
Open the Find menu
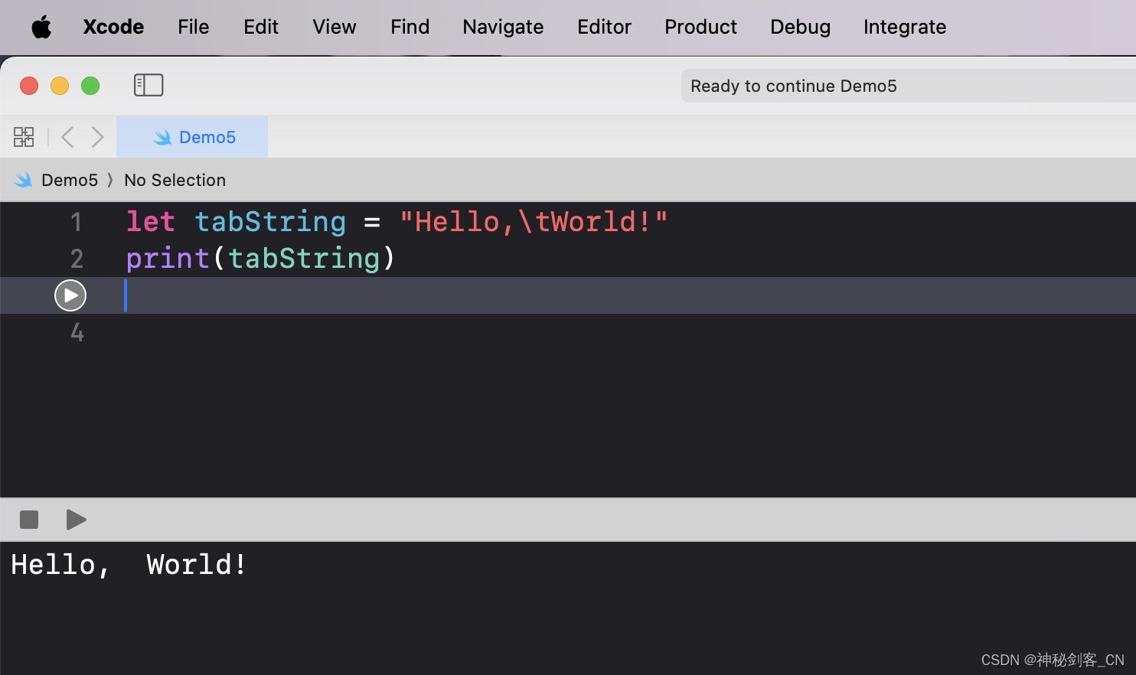pyautogui.click(x=410, y=27)
